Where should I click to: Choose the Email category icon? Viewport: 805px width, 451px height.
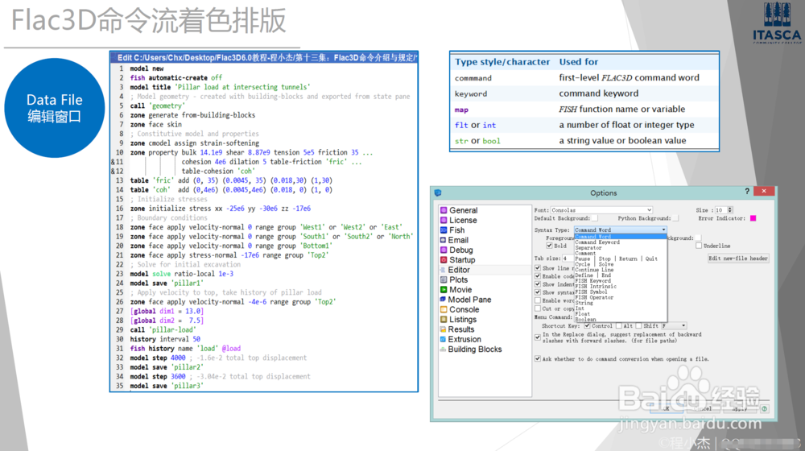443,240
